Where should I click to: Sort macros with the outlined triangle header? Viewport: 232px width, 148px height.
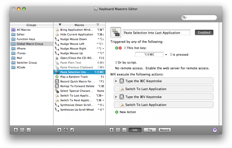tap(98, 24)
